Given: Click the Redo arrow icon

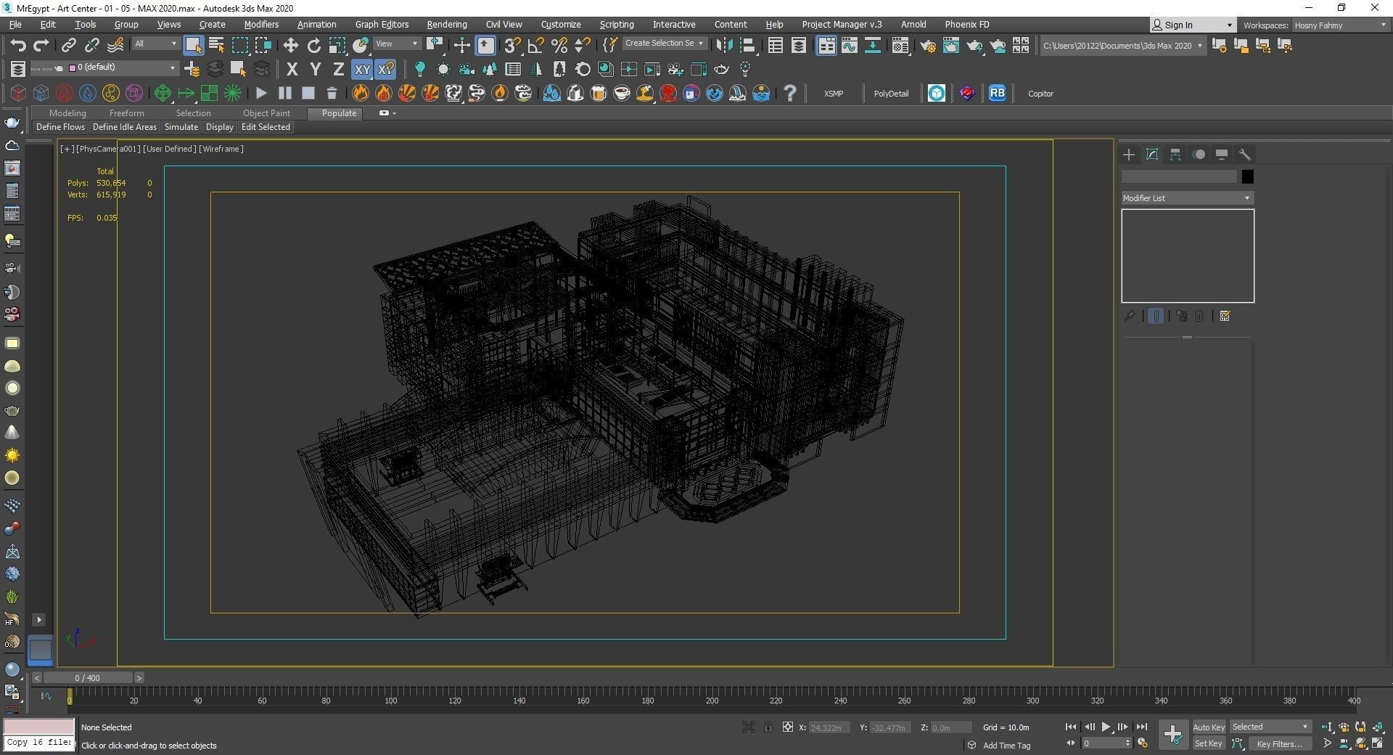Looking at the screenshot, I should click(41, 45).
